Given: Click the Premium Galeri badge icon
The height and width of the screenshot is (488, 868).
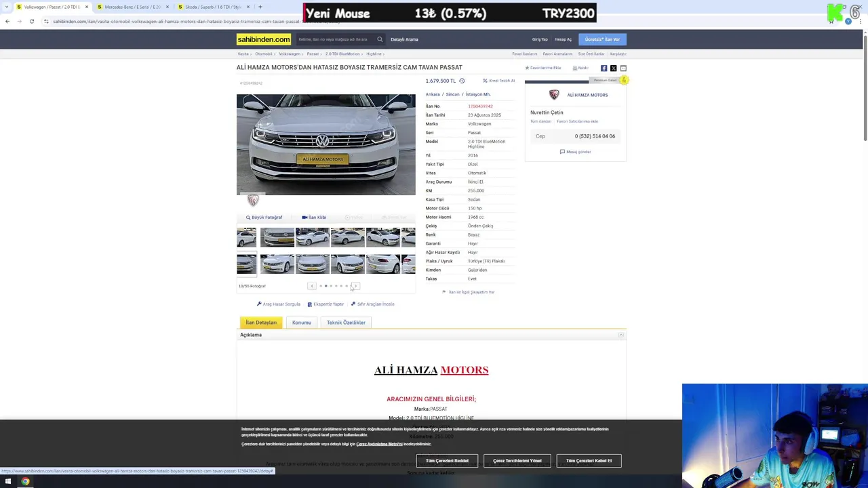Looking at the screenshot, I should [x=623, y=80].
